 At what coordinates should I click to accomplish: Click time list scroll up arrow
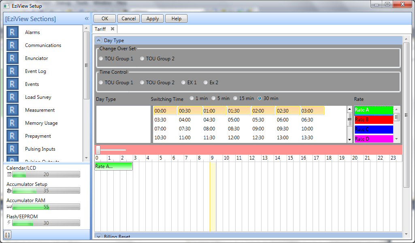[x=350, y=109]
